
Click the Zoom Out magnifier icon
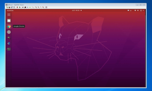click(39, 7)
